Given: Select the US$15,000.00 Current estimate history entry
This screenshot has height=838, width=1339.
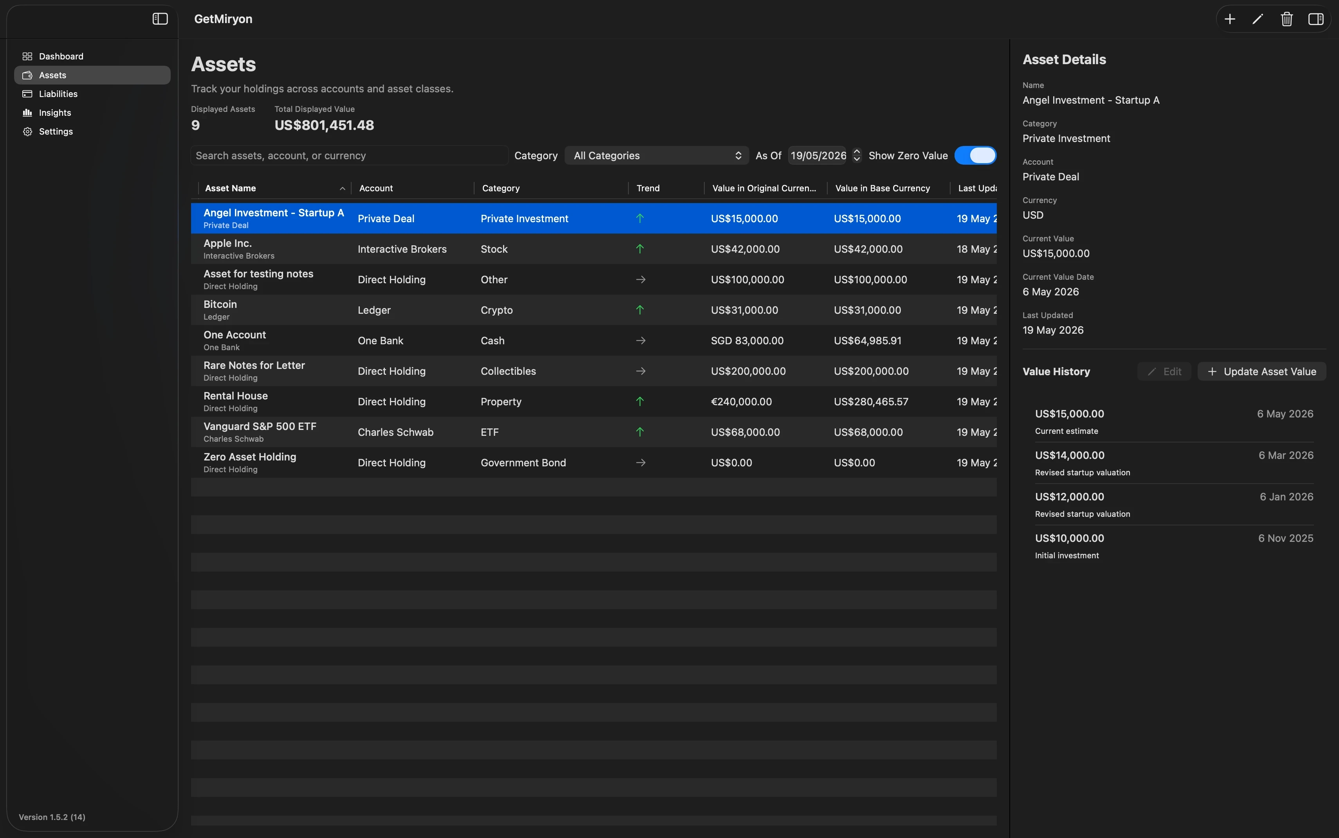Looking at the screenshot, I should point(1174,421).
